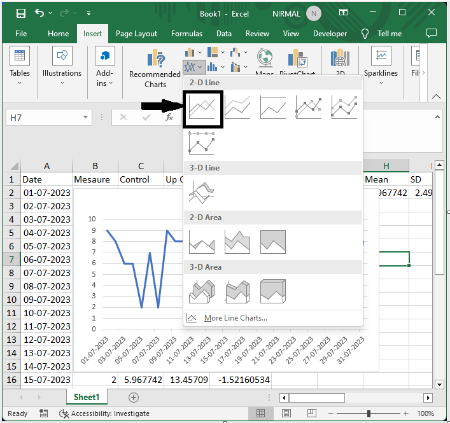
Task: Collapse the ribbon with the chevron
Action: pos(436,97)
